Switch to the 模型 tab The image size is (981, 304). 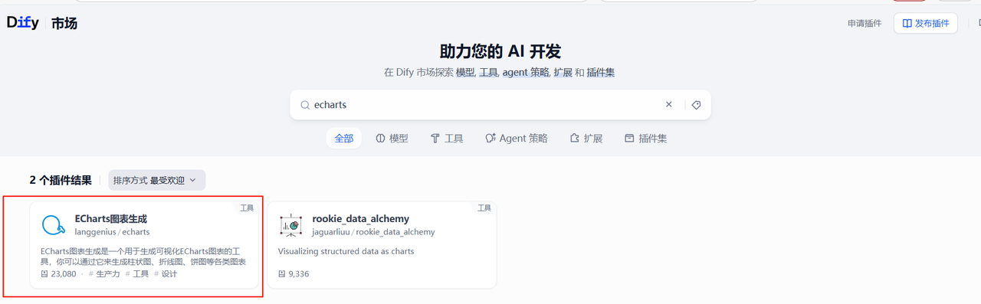(x=392, y=139)
